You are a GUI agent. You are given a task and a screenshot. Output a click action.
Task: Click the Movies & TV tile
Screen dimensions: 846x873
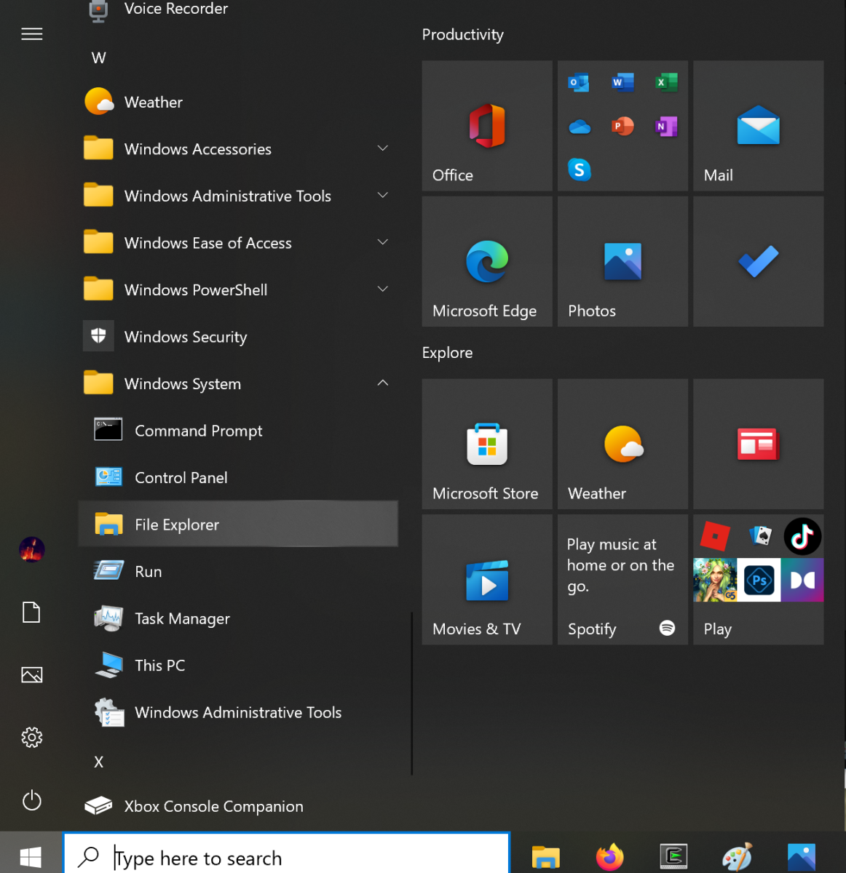486,580
